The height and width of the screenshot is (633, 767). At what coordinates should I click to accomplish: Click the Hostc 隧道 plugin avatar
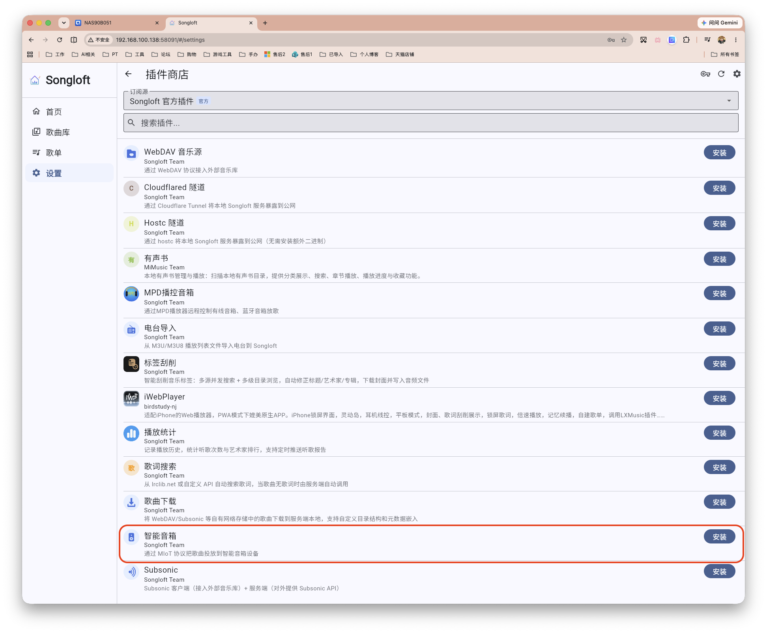[x=131, y=224]
